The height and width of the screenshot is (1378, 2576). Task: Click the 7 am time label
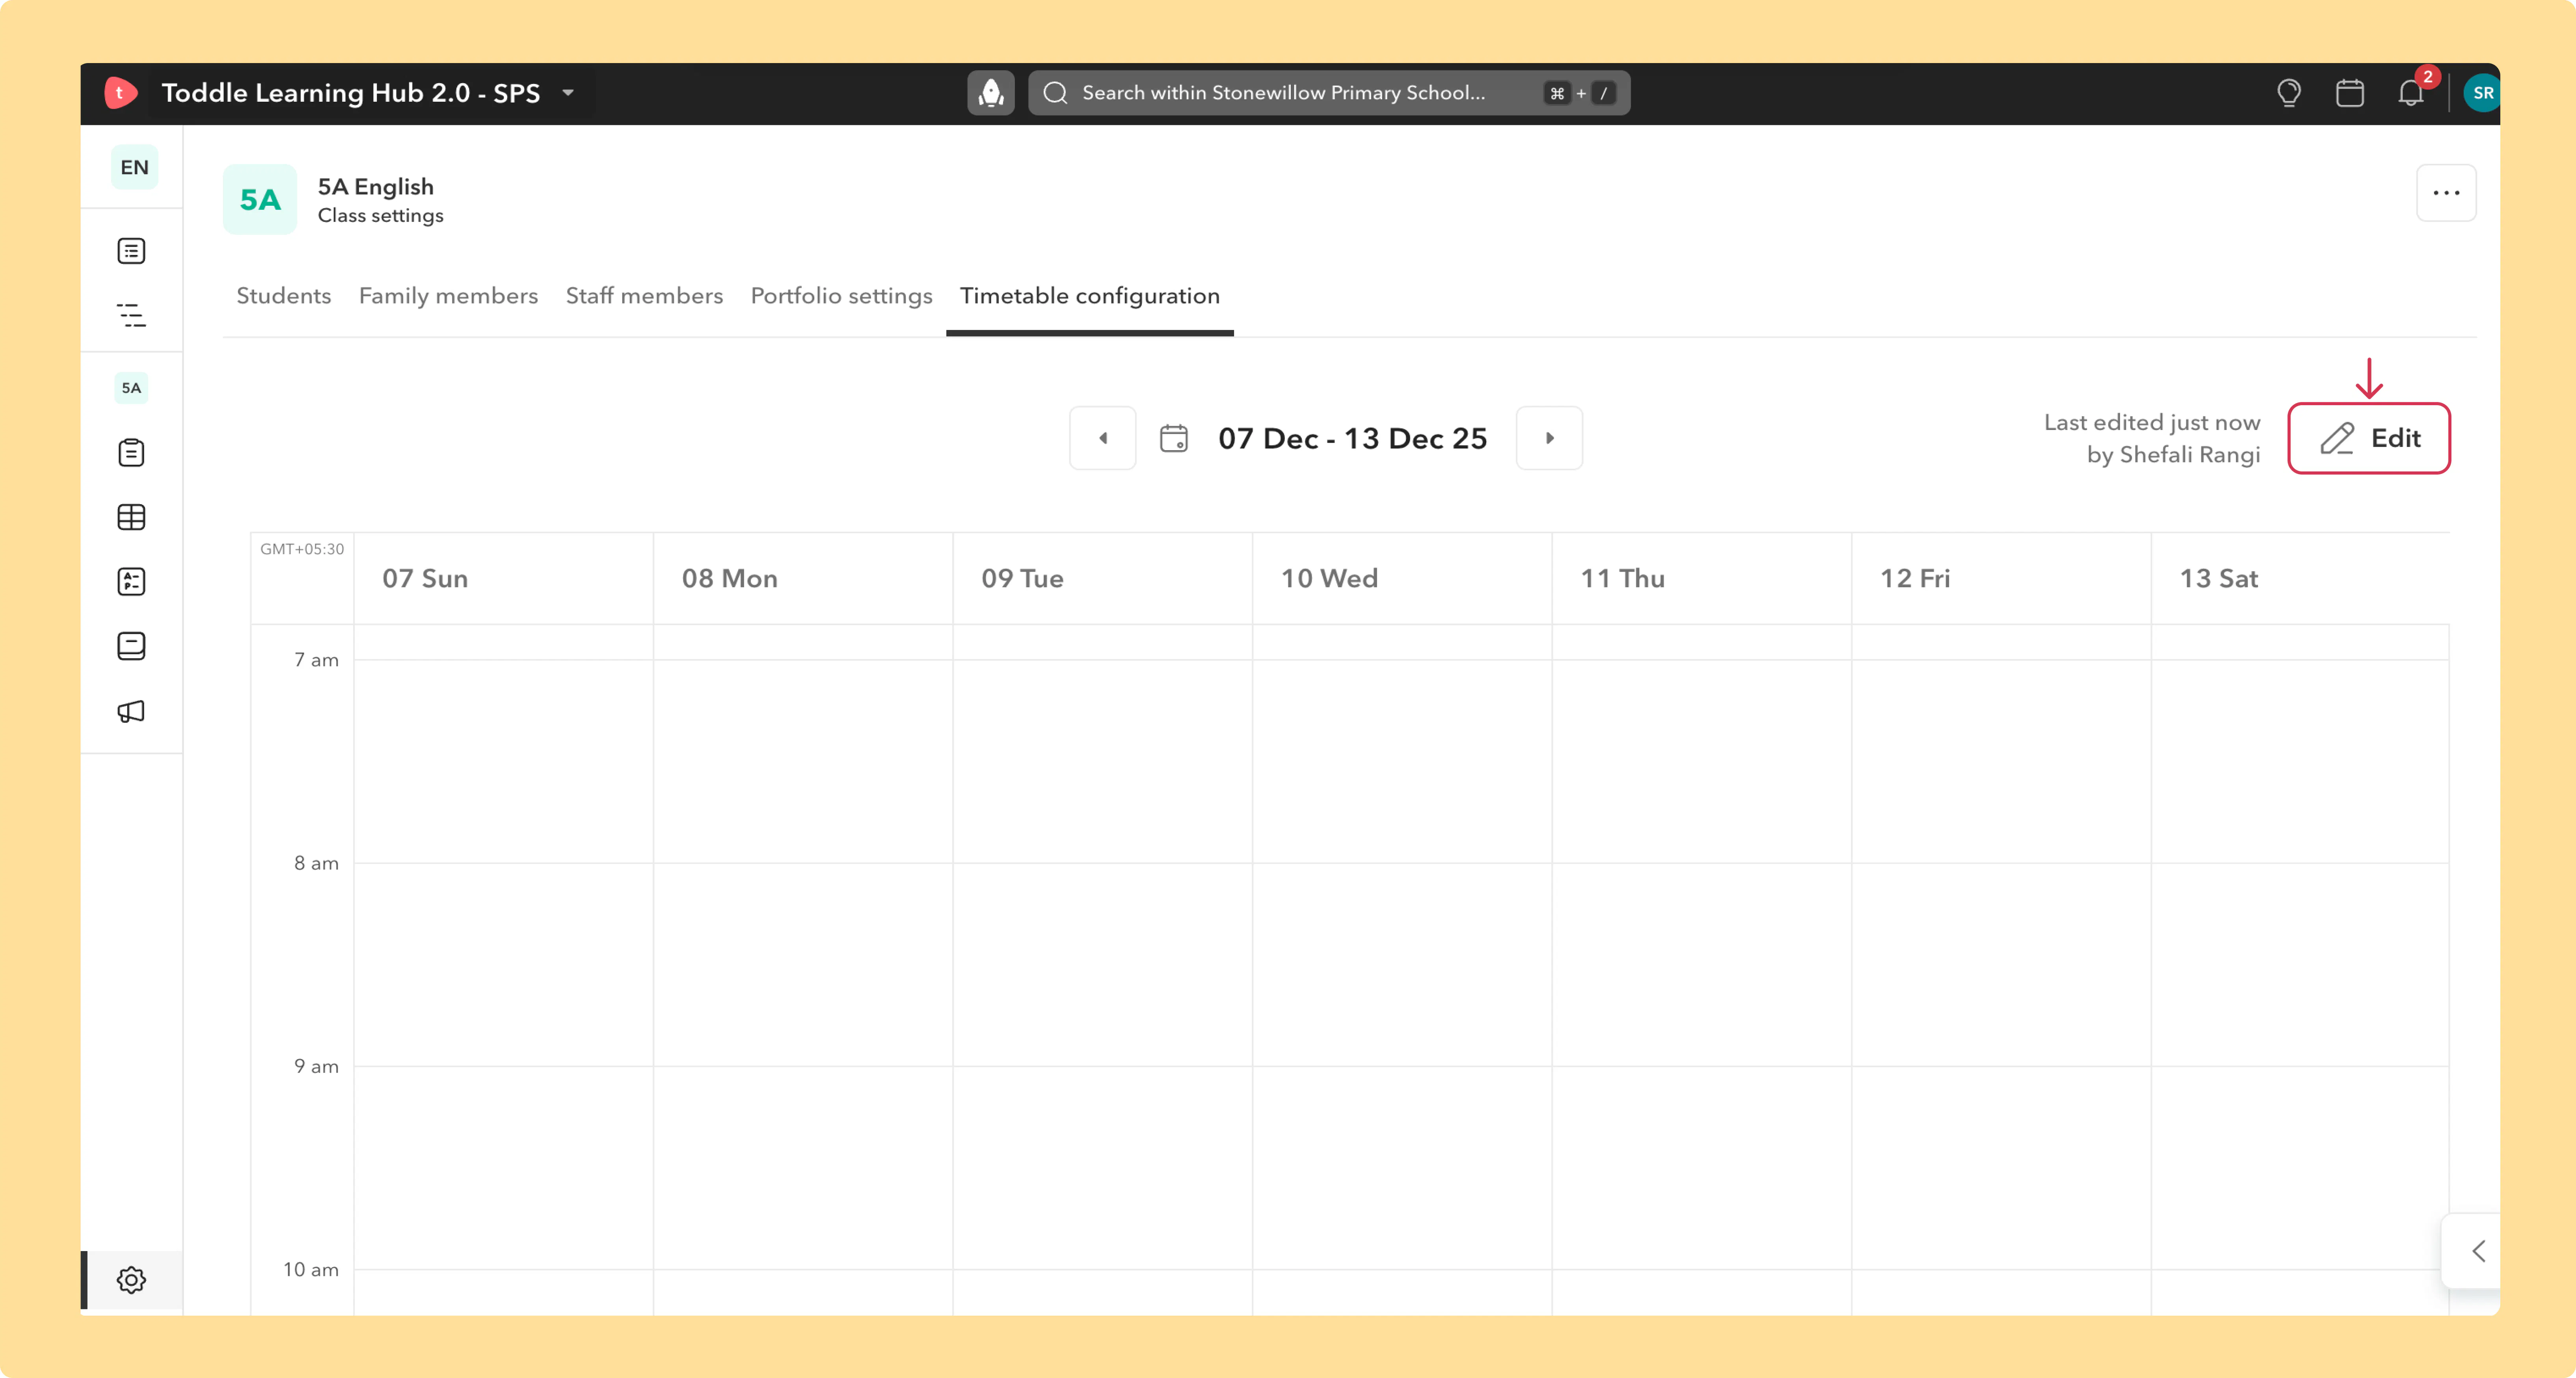pos(316,660)
